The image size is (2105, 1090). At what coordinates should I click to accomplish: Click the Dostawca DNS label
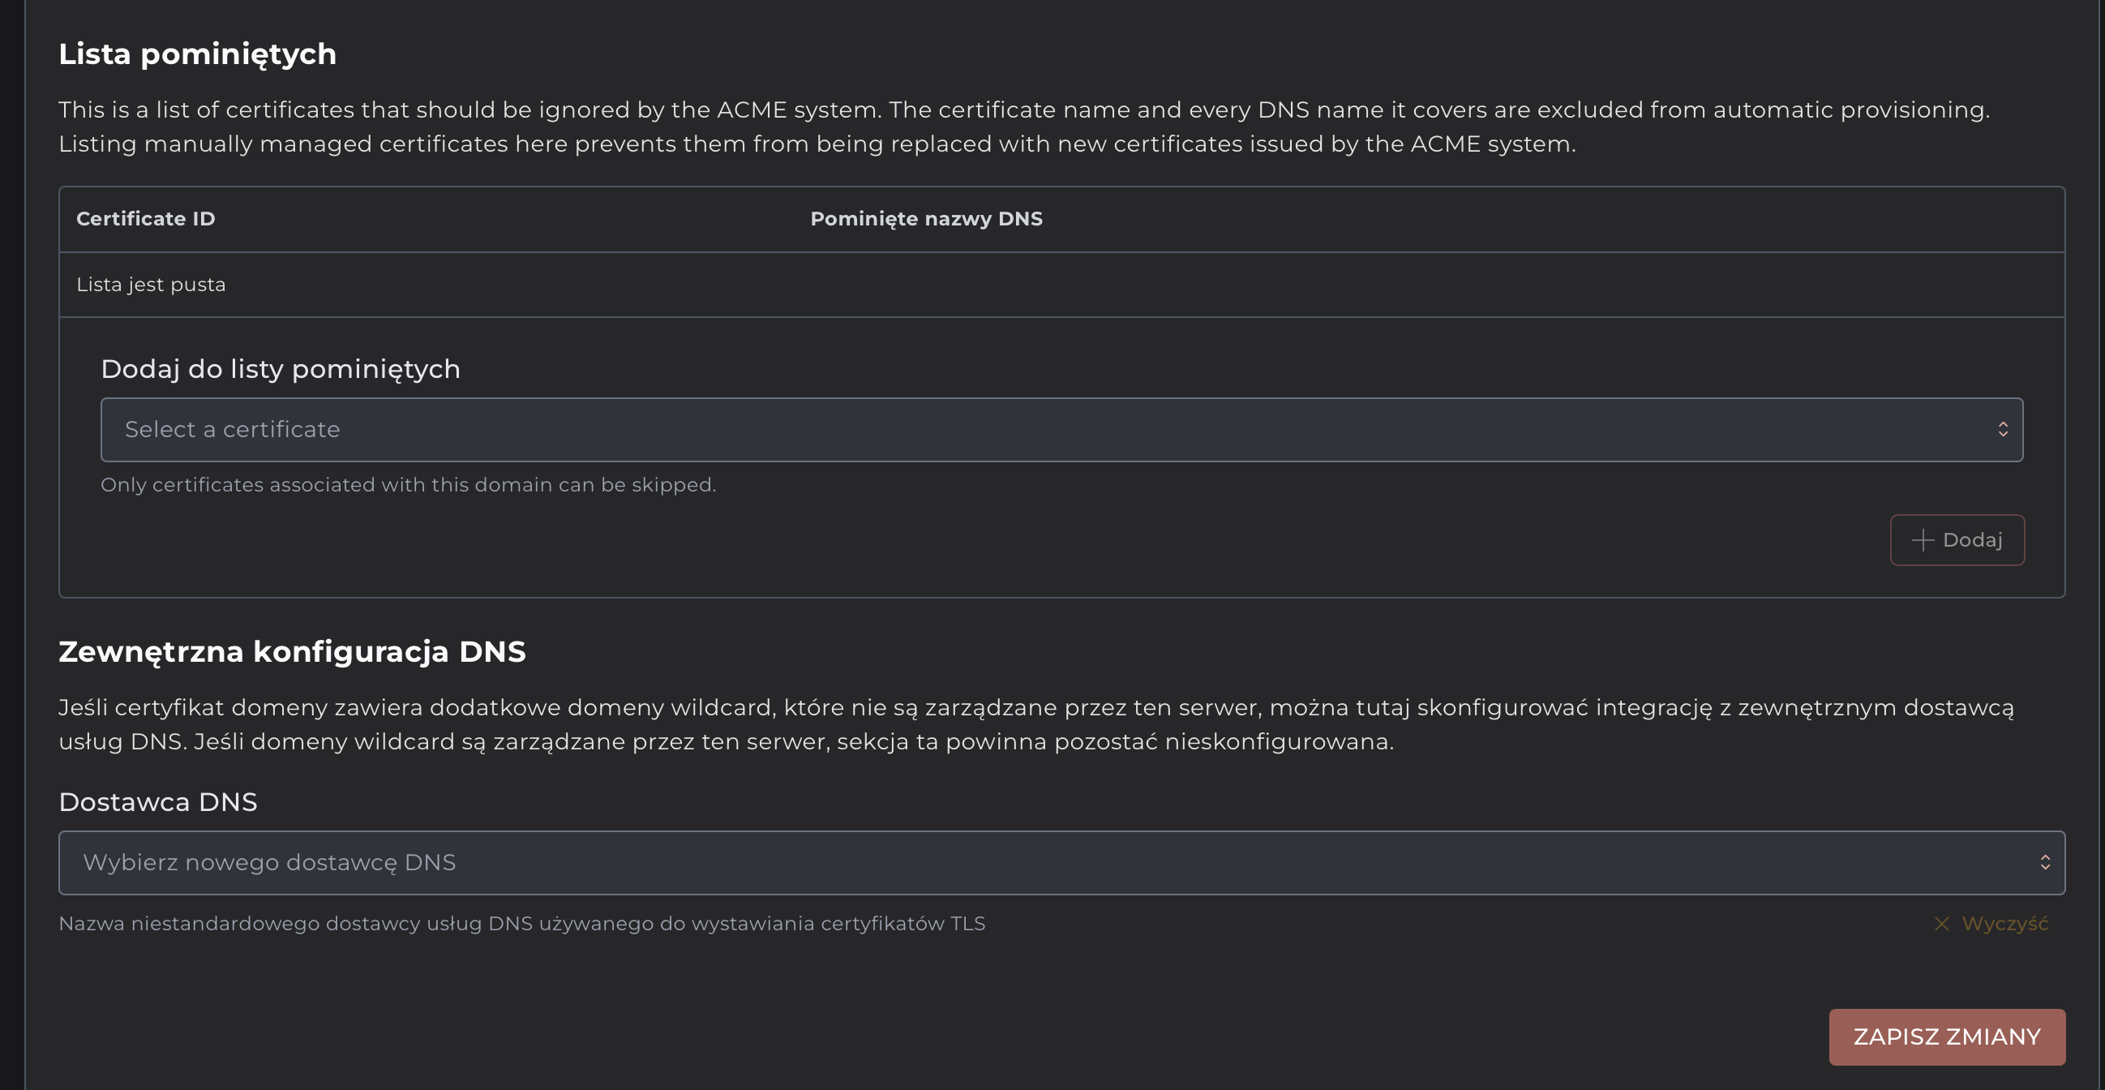tap(157, 802)
